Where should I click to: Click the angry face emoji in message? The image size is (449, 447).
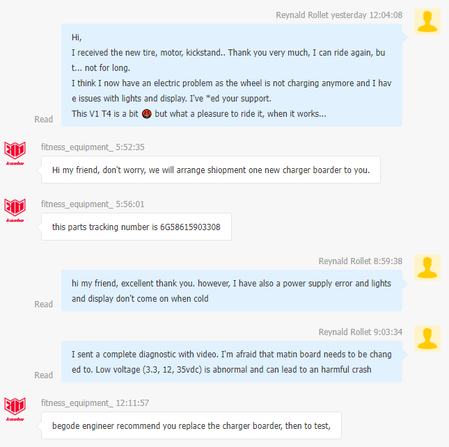pos(147,114)
